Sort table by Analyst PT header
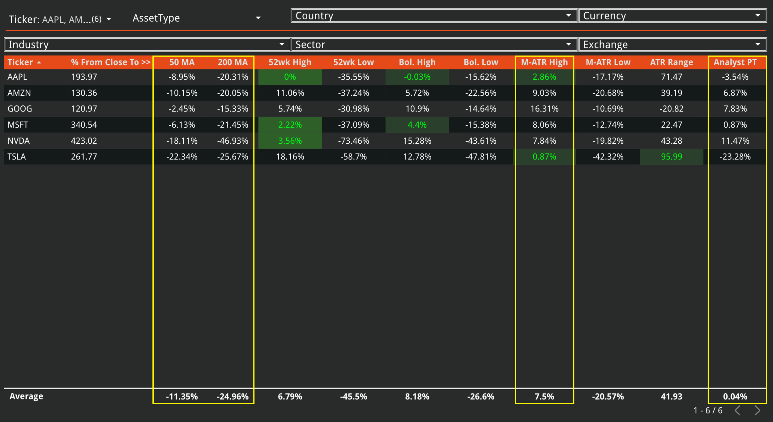Screen dimensions: 773x422 coord(735,62)
